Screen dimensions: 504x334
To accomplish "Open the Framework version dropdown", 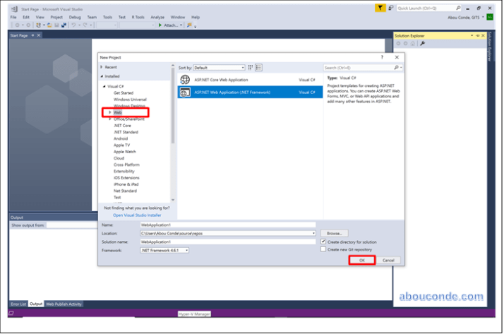I will (164, 250).
